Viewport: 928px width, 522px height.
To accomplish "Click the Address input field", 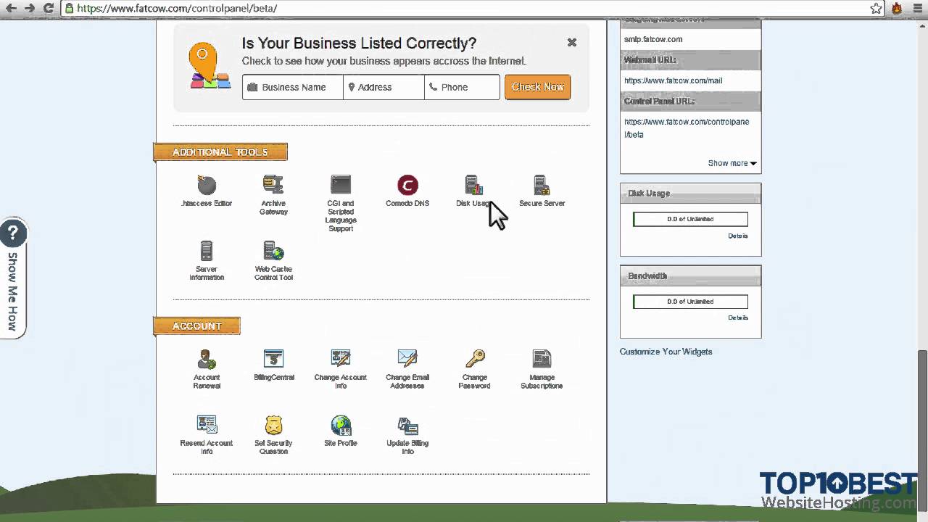I will click(x=384, y=87).
